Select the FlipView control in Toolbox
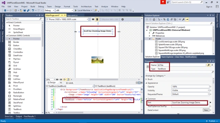The width and height of the screenshot is (220, 123). (17, 59)
